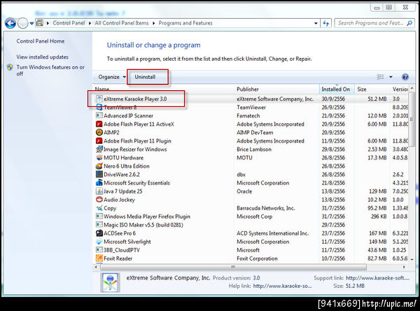Open address bar history dropdown
The width and height of the screenshot is (420, 311).
click(316, 23)
